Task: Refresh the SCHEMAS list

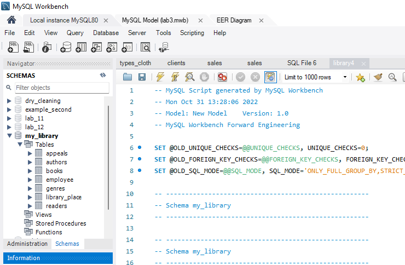Action: [103, 75]
